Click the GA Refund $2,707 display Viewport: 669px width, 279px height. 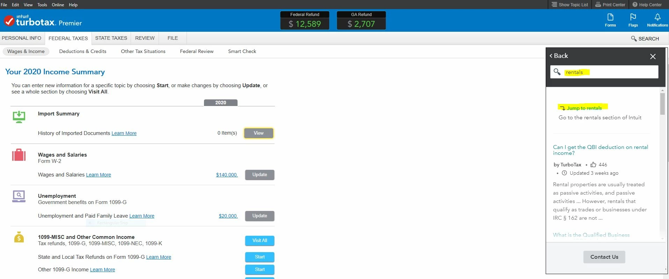(x=361, y=20)
